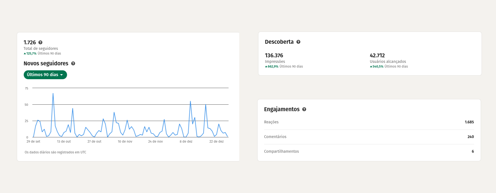Click the 22 de dez axis label
The height and width of the screenshot is (193, 496).
point(216,141)
